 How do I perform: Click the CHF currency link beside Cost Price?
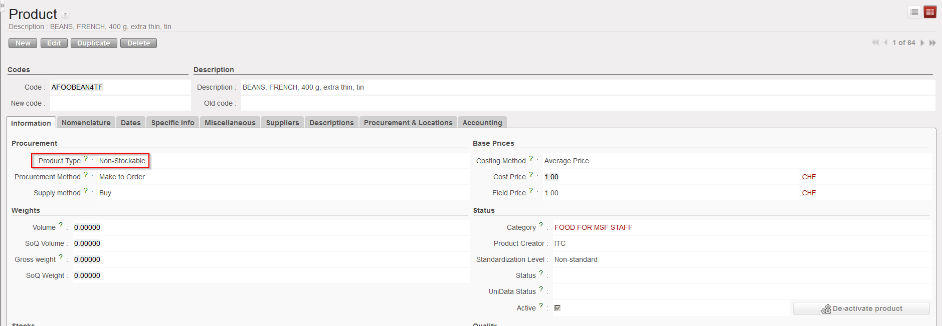[809, 177]
